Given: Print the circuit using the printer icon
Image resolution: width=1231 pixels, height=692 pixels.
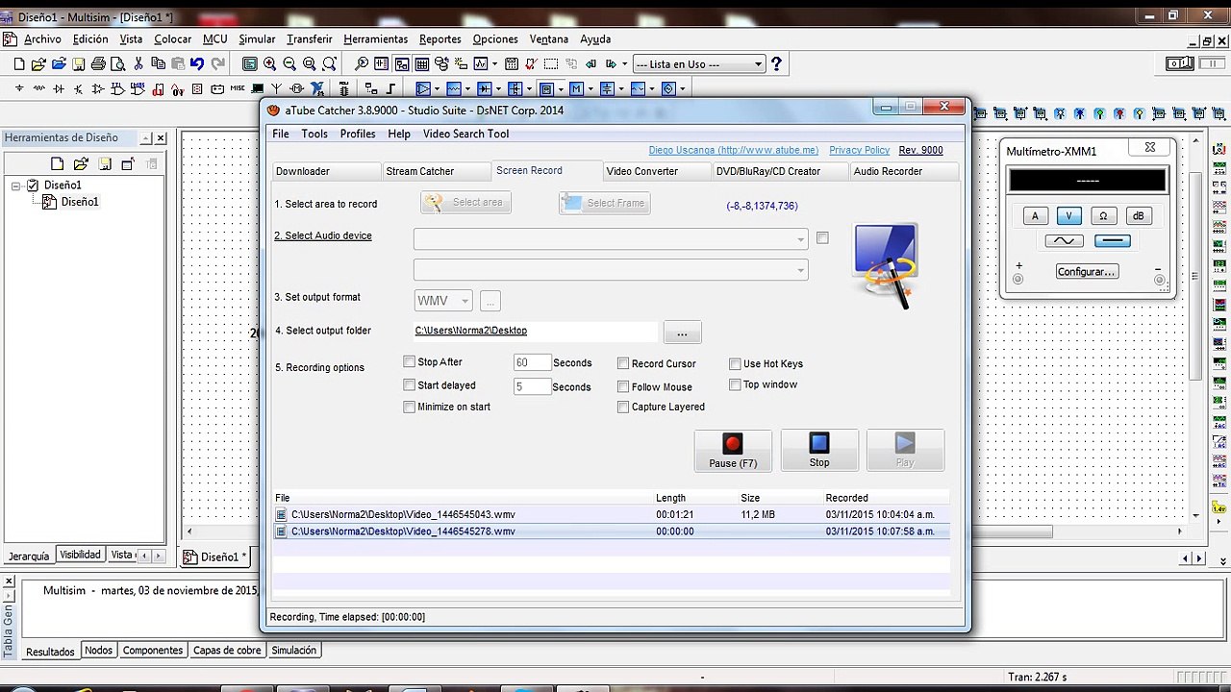Looking at the screenshot, I should 98,64.
